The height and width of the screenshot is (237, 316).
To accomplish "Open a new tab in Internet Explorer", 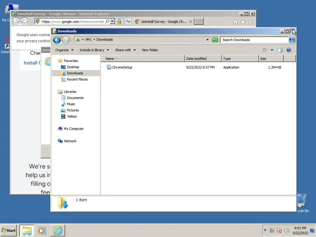I will [199, 21].
